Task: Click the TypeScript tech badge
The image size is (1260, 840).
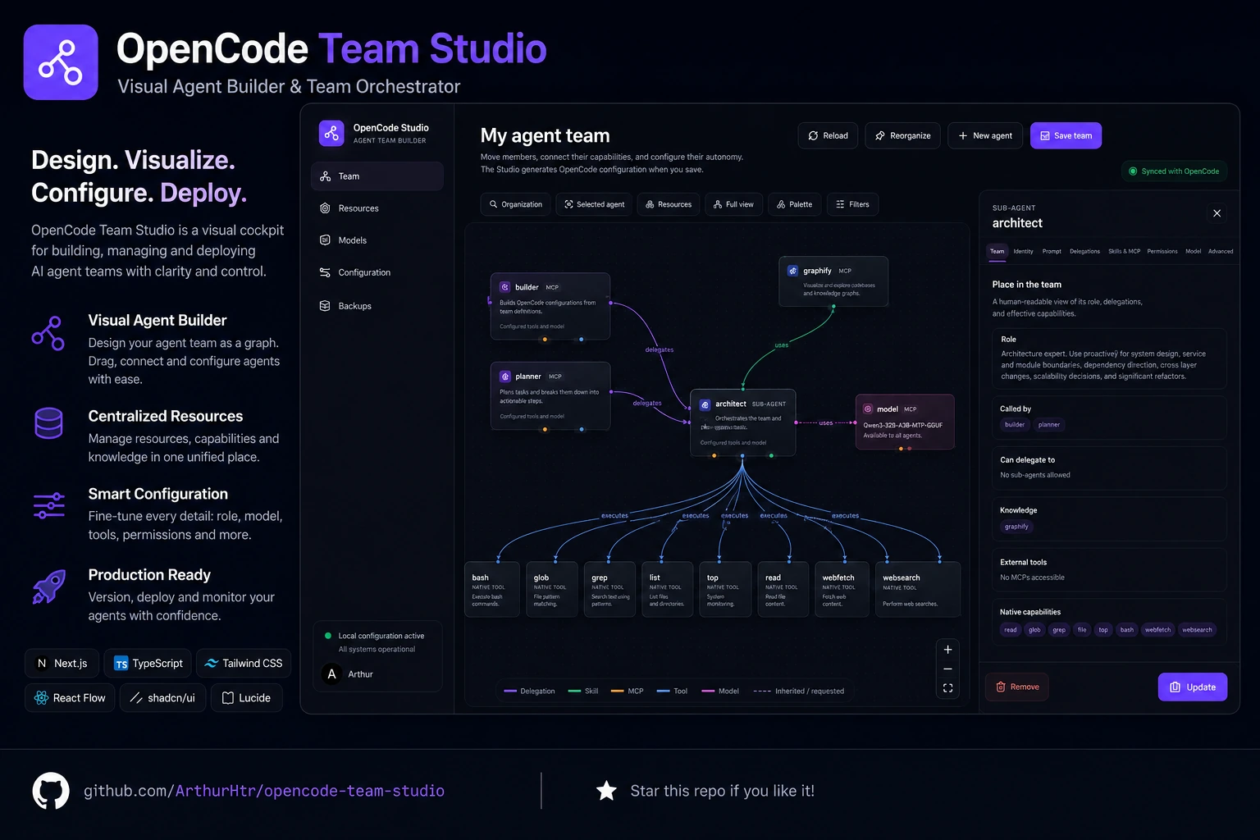Action: coord(148,663)
